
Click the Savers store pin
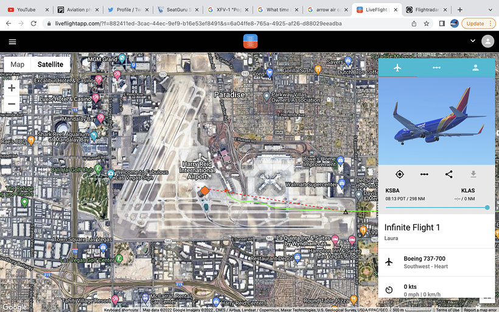(x=348, y=60)
